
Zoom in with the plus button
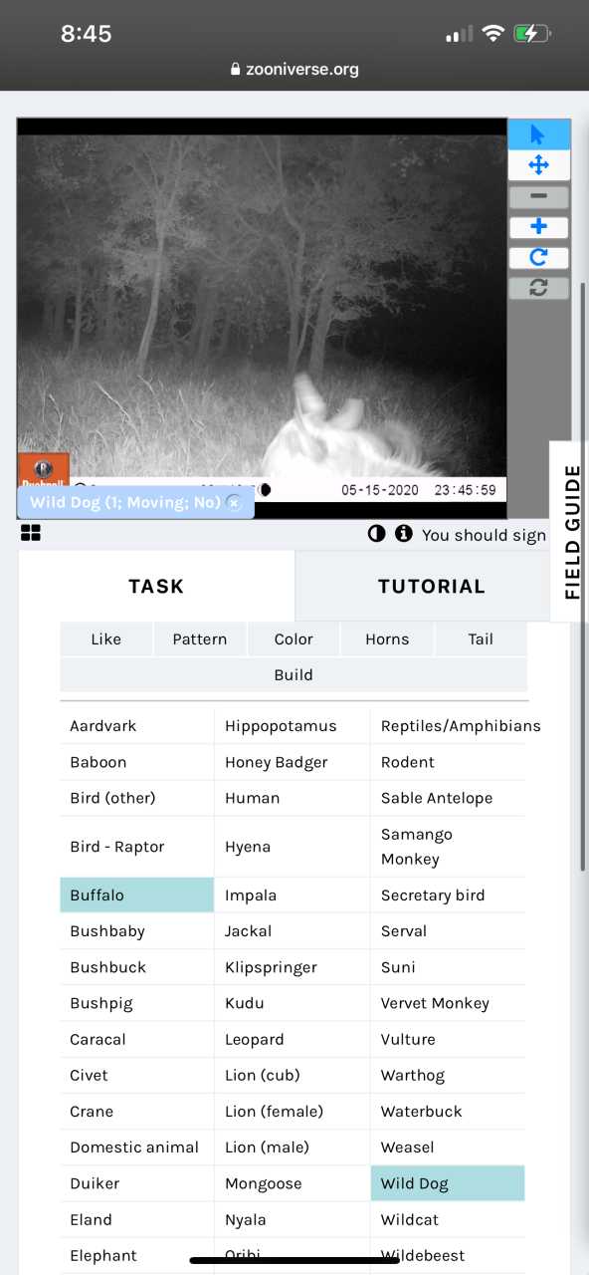pyautogui.click(x=539, y=227)
